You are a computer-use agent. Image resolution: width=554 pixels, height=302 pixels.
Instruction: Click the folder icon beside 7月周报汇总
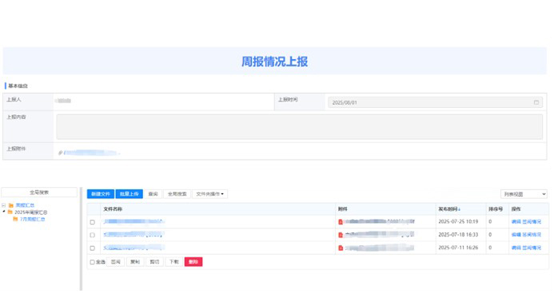click(x=15, y=219)
